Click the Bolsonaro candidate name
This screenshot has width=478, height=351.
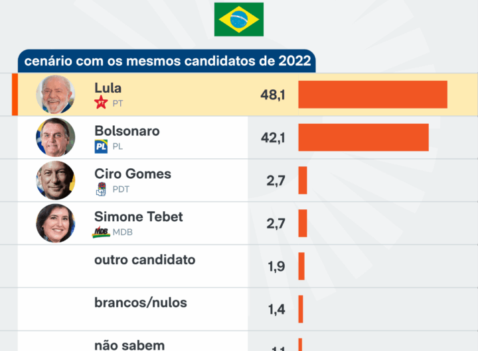[127, 131]
